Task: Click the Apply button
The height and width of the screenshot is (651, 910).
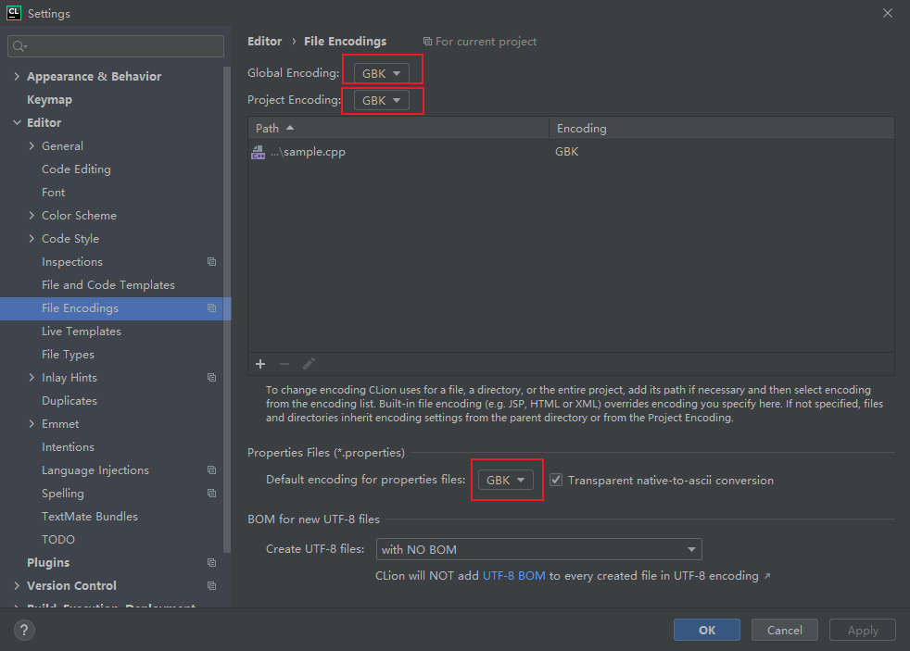Action: (863, 630)
